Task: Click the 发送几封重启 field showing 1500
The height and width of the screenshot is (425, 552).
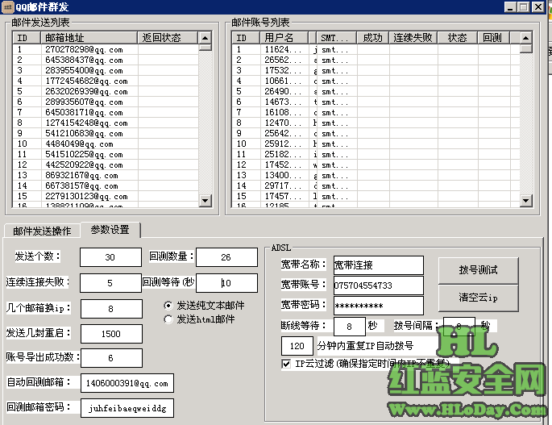Action: [111, 334]
